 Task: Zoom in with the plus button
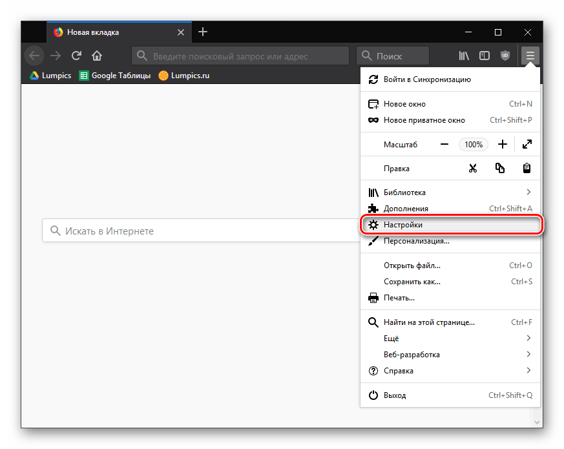502,145
